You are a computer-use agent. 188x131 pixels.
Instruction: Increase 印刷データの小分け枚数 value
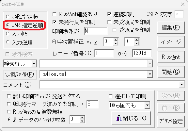coord(82,118)
